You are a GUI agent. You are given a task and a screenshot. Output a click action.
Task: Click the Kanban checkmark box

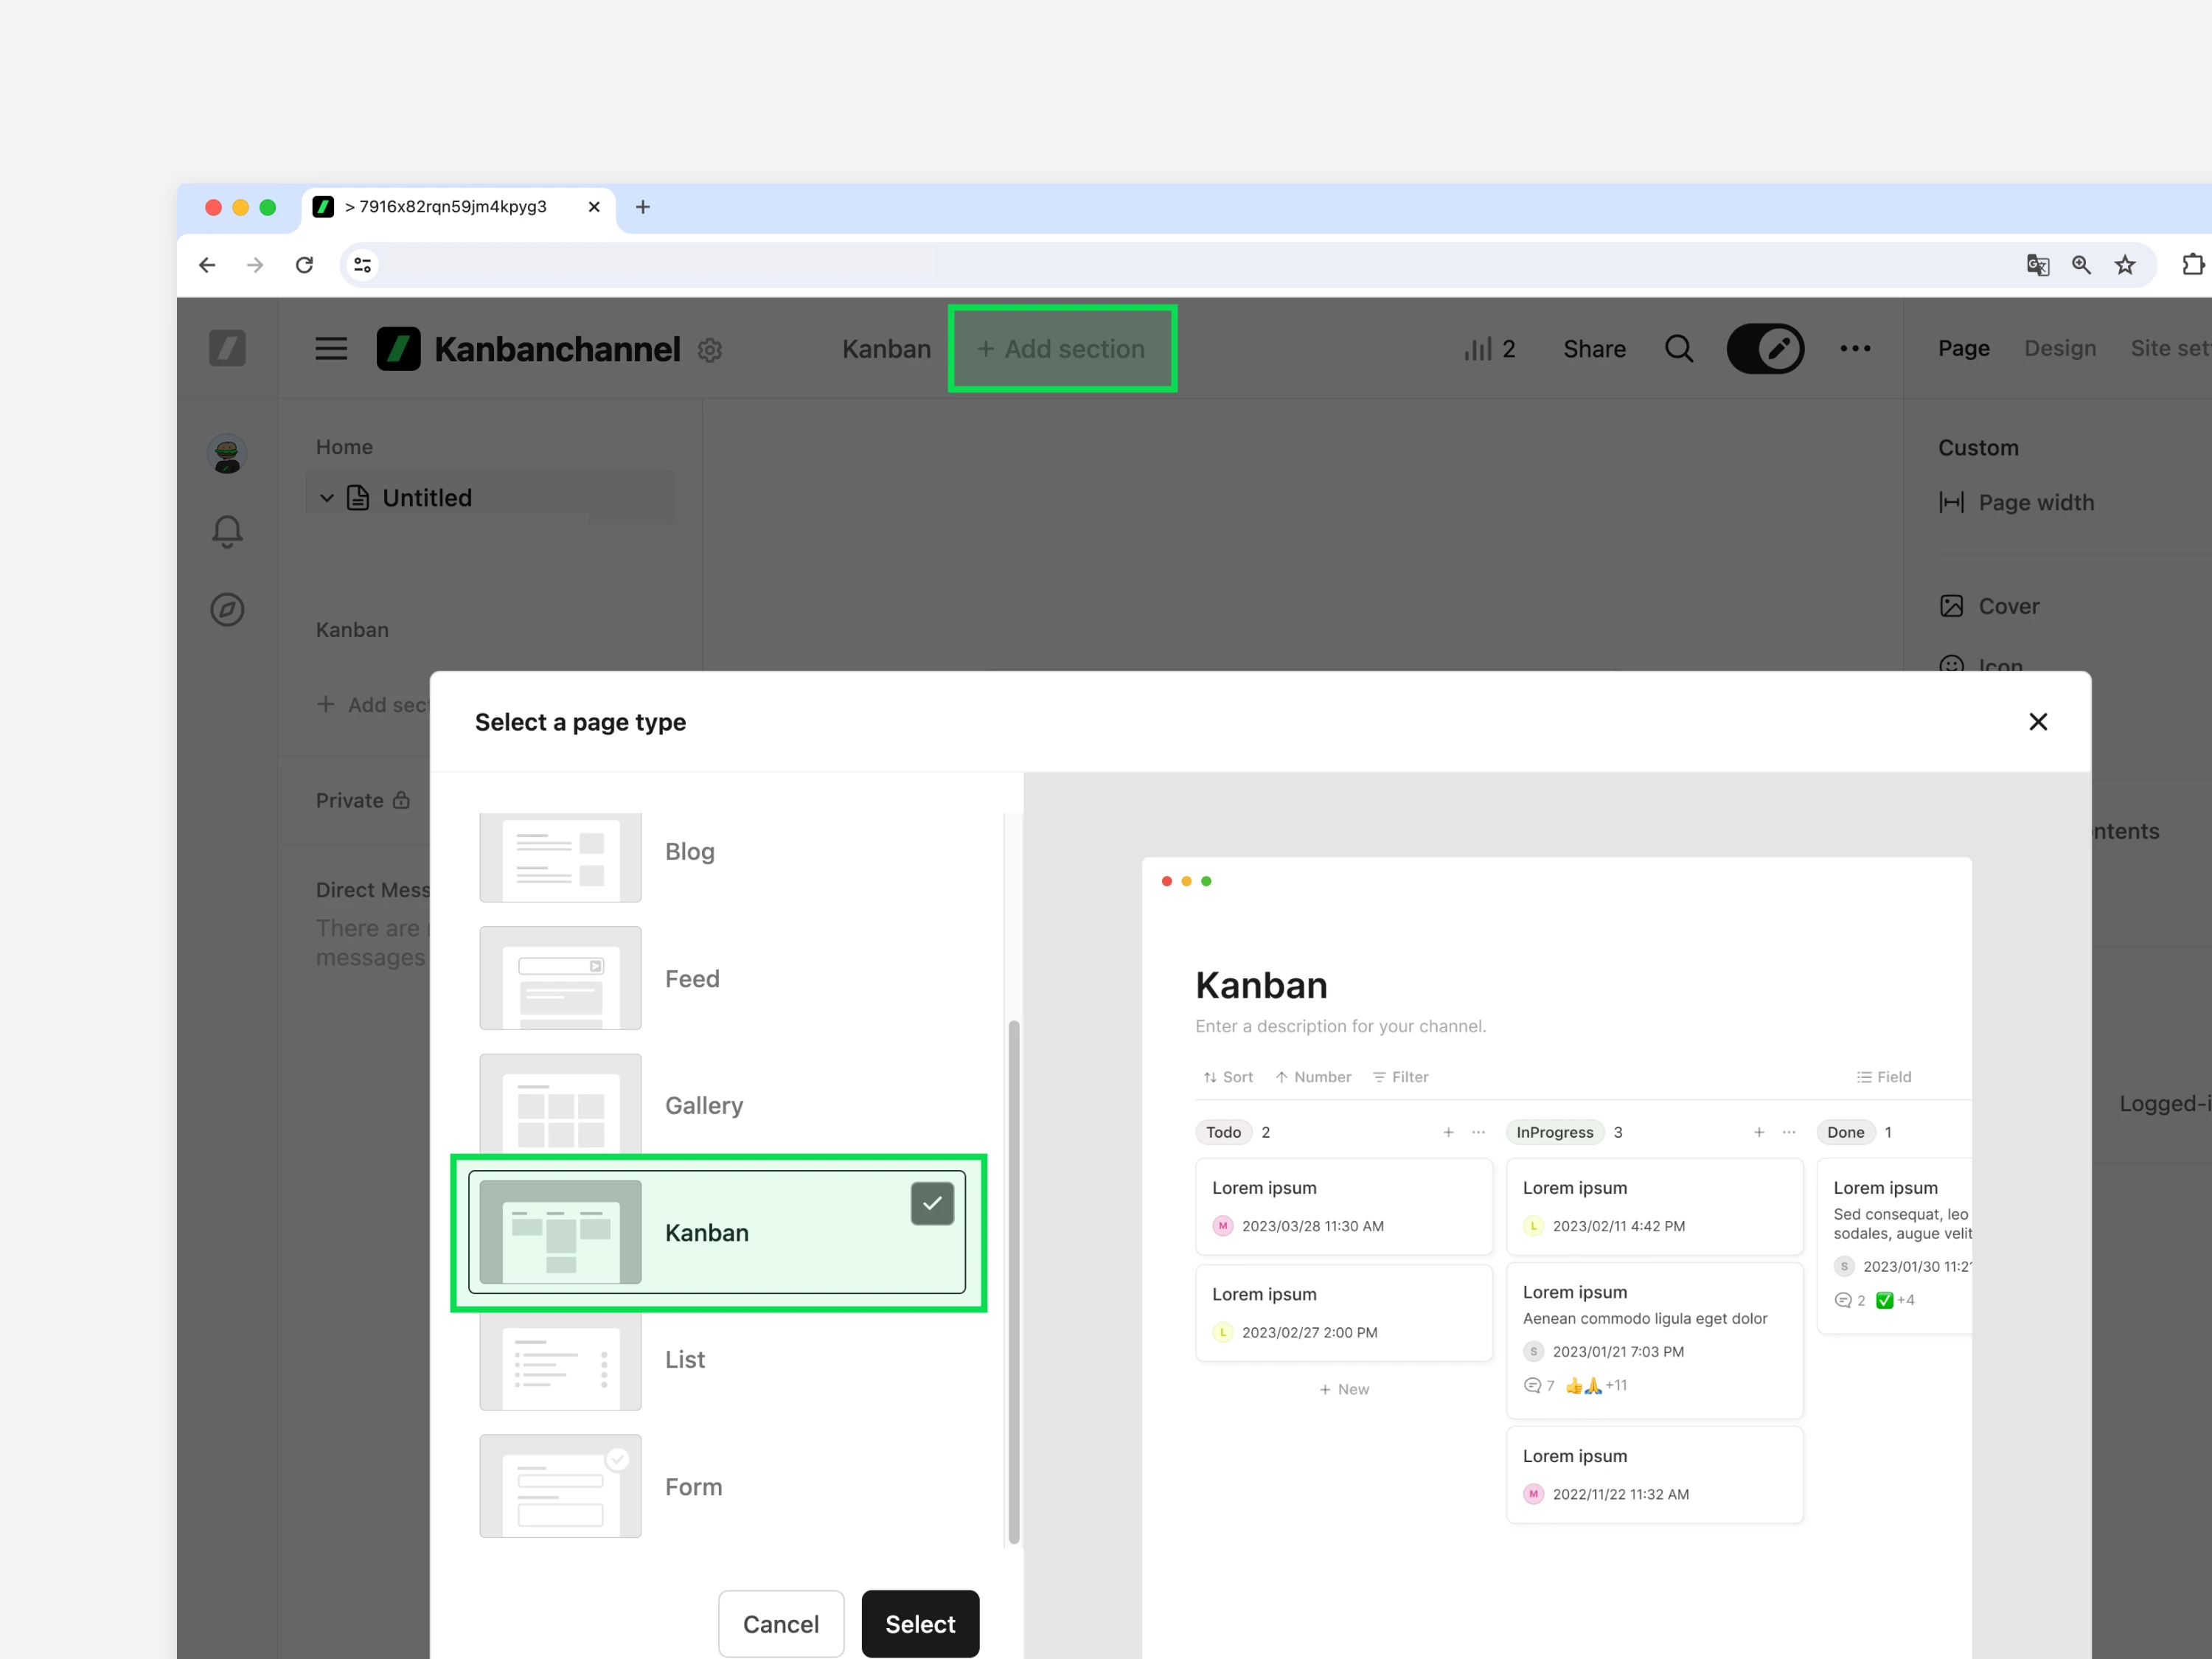click(932, 1204)
